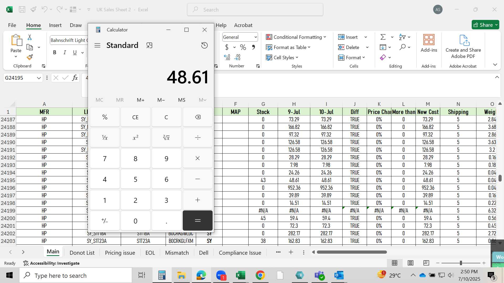Viewport: 504px width, 283px height.
Task: Open Sort & Filter icon
Action: [x=402, y=37]
